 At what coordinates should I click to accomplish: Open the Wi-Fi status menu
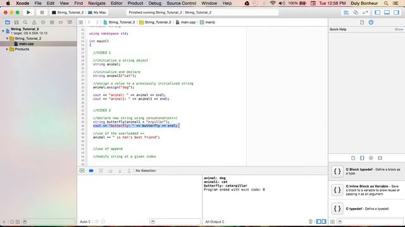click(x=273, y=3)
